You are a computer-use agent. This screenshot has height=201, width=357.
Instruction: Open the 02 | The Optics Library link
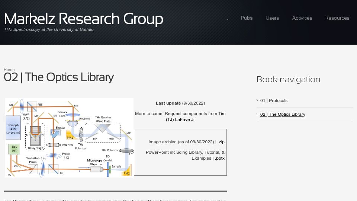283,114
